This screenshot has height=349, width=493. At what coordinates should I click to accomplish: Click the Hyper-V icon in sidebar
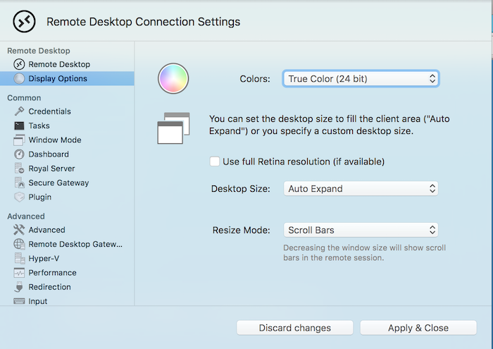tap(19, 259)
